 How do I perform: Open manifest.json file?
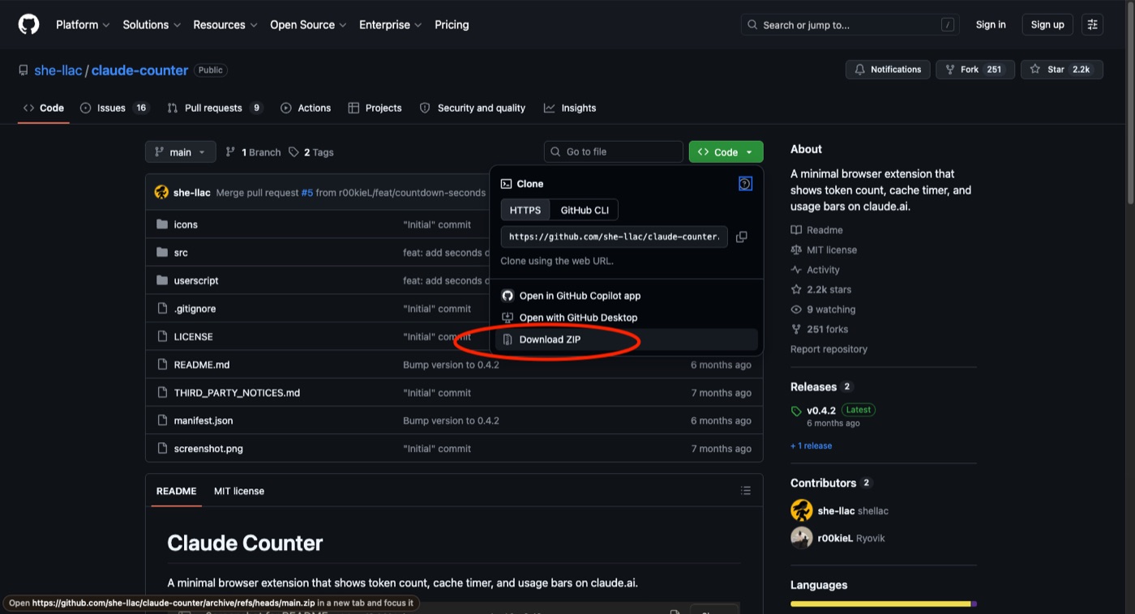click(x=203, y=420)
